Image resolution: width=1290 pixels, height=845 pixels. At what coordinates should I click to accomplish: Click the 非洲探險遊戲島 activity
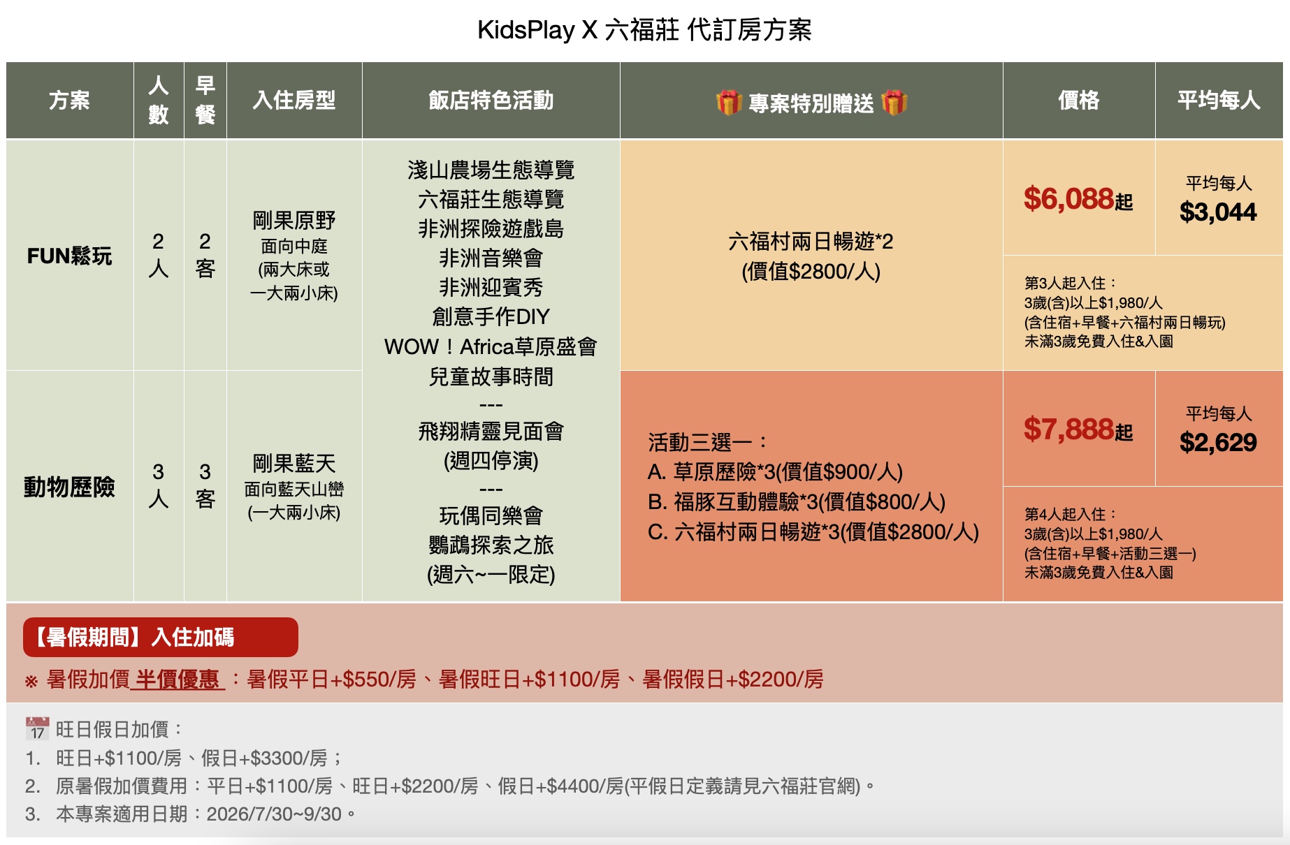(491, 228)
